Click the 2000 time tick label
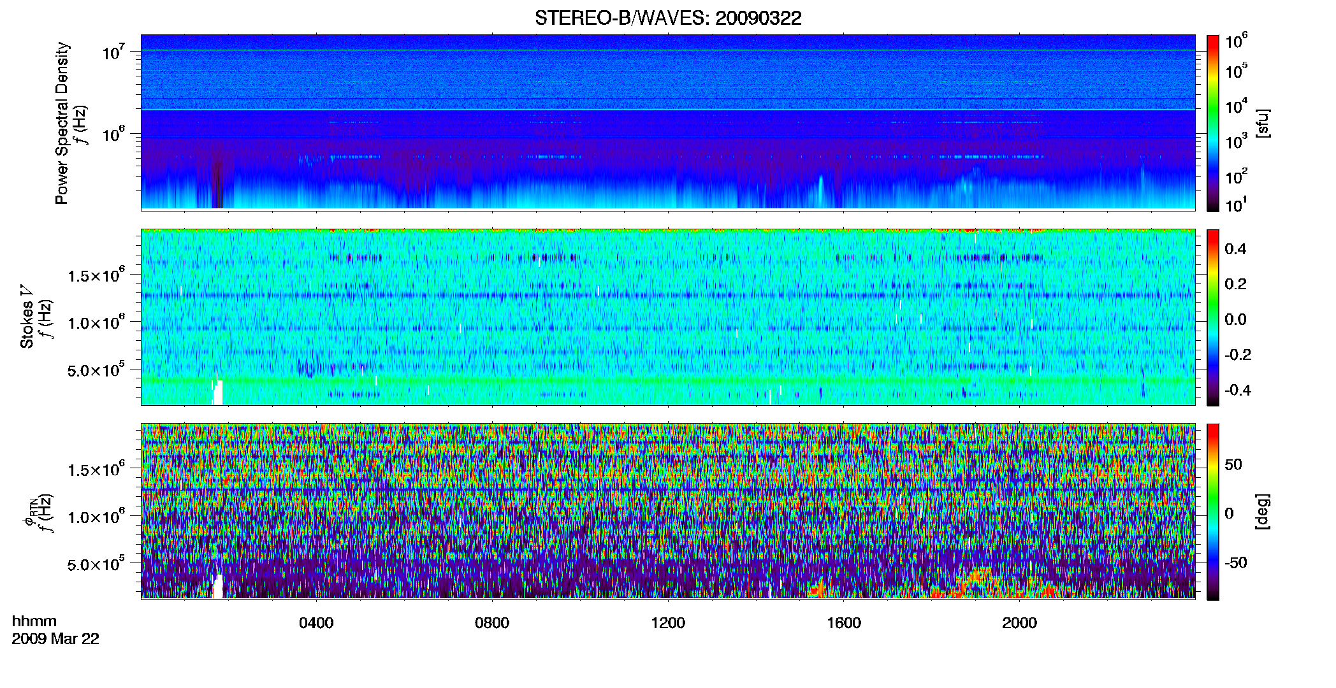The image size is (1336, 688). (x=1019, y=623)
